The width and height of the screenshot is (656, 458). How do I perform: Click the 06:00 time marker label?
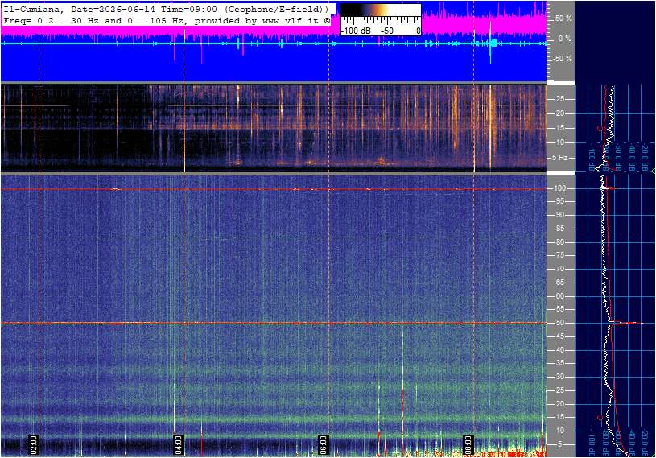click(323, 444)
